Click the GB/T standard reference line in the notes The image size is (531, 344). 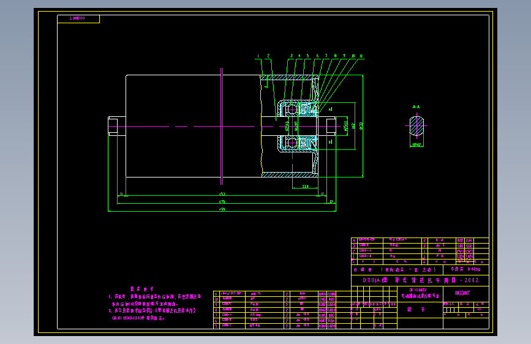[x=138, y=318]
